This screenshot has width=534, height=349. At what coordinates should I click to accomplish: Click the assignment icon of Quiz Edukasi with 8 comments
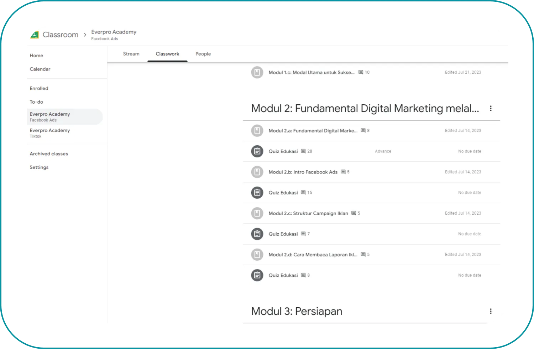[x=257, y=275]
